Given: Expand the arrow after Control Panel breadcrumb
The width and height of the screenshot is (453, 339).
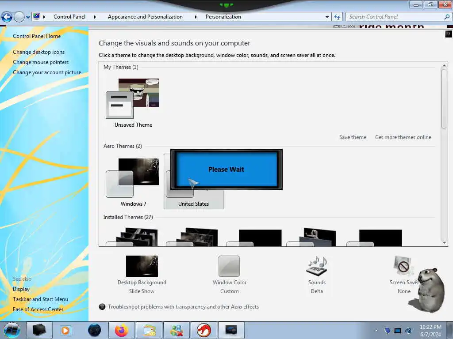Looking at the screenshot, I should pyautogui.click(x=95, y=17).
